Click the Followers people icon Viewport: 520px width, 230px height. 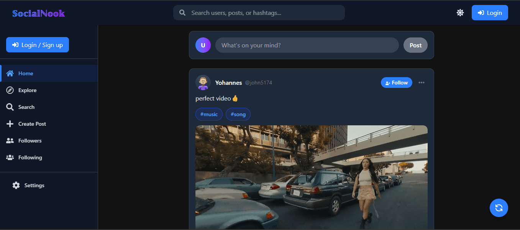(10, 141)
